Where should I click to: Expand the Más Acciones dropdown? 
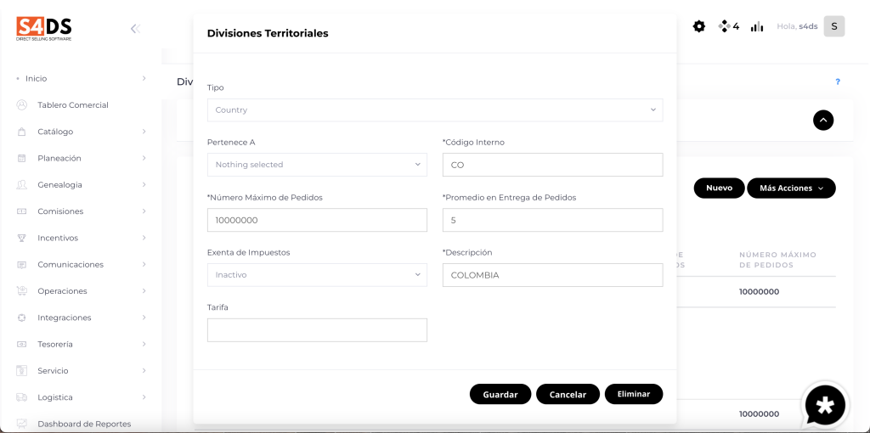(790, 188)
